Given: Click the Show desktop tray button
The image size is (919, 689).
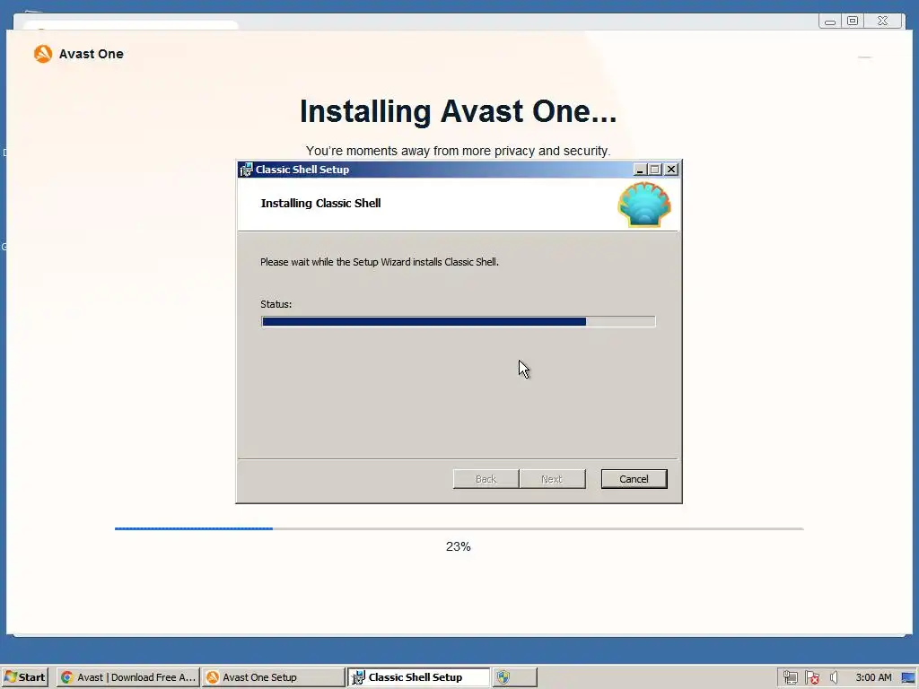Looking at the screenshot, I should click(x=908, y=677).
